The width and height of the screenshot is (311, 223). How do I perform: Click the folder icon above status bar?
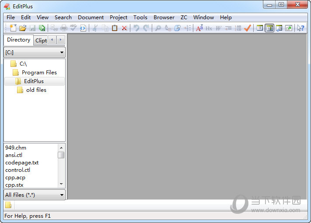click(x=8, y=205)
